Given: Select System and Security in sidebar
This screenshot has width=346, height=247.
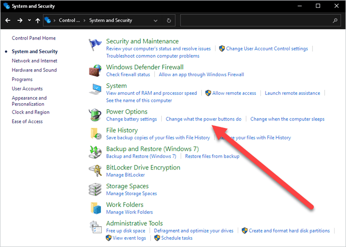Looking at the screenshot, I should tap(35, 51).
